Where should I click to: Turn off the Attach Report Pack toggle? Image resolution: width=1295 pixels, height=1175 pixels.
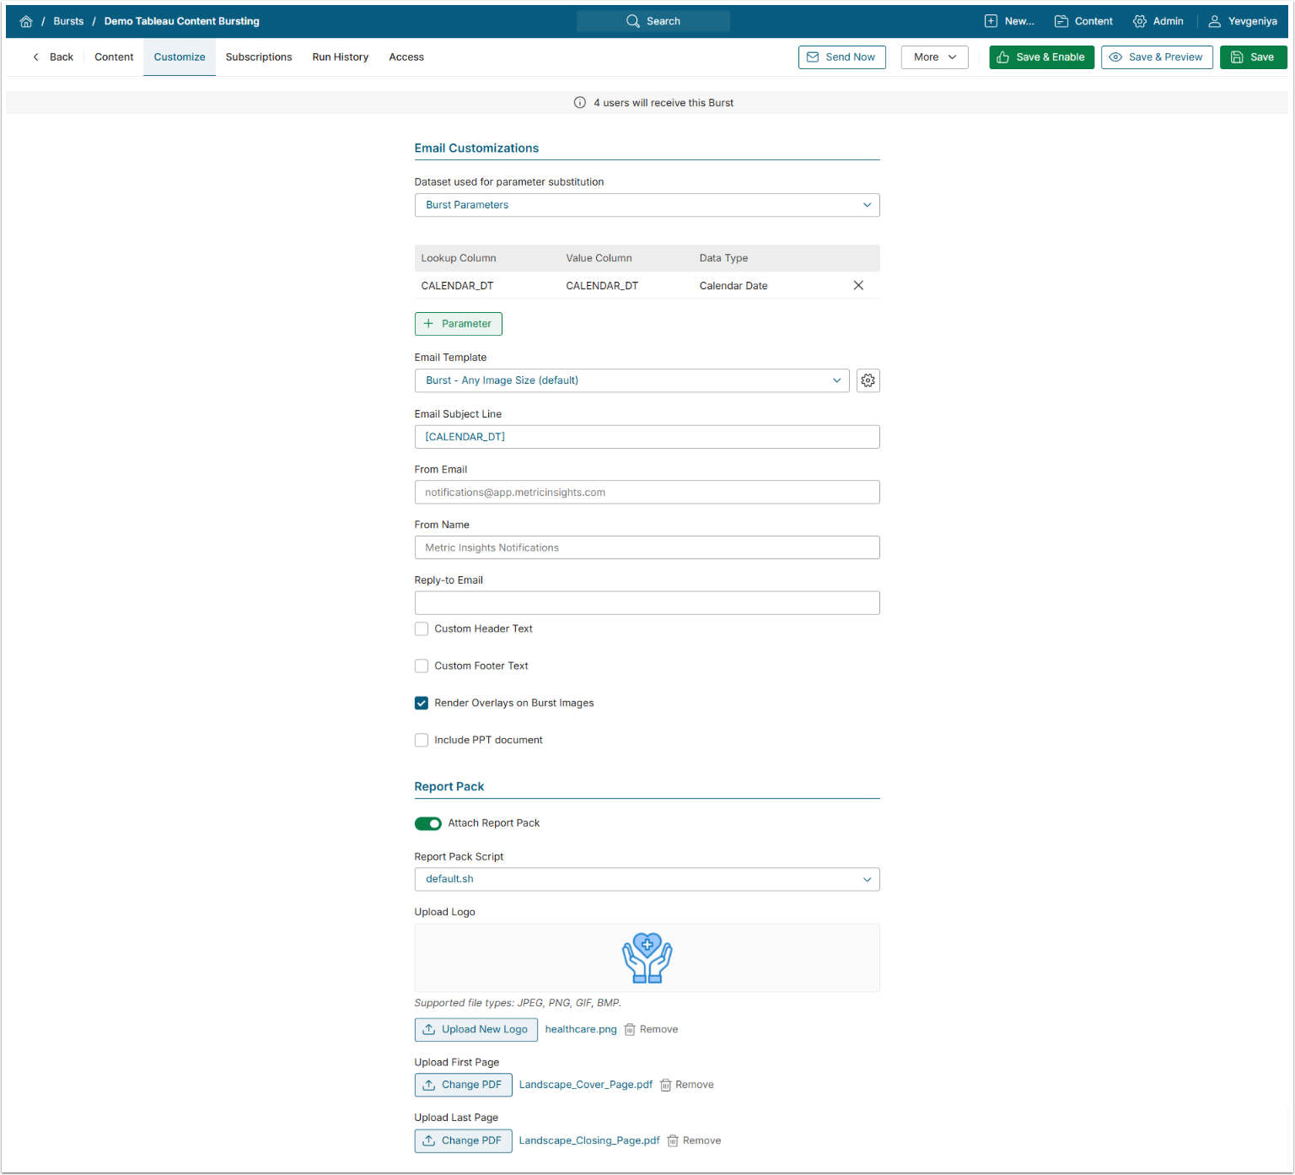point(427,823)
